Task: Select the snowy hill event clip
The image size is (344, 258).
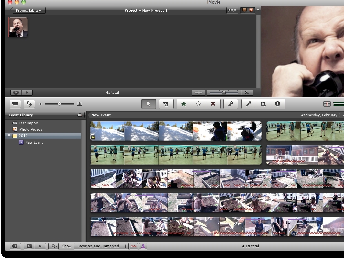Action: (176, 131)
